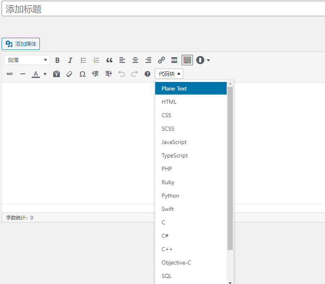Image resolution: width=325 pixels, height=284 pixels.
Task: Click the round shortcode icon in the toolbar
Action: pos(200,60)
